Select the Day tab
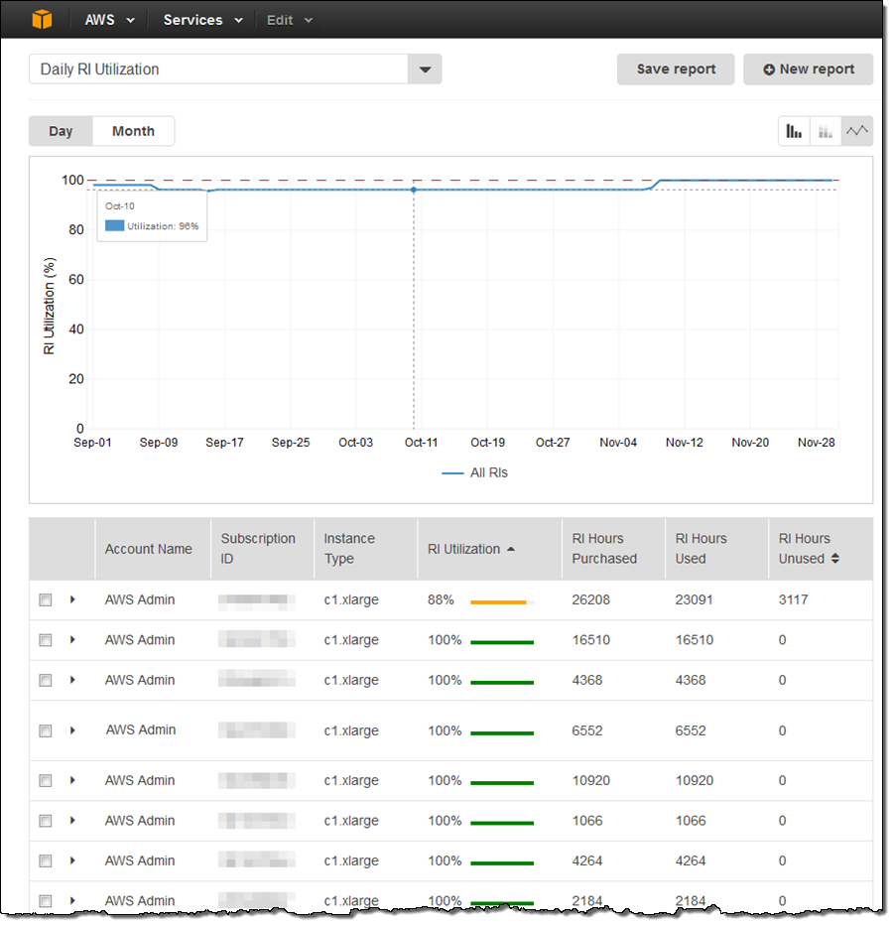The image size is (893, 925). 61,130
